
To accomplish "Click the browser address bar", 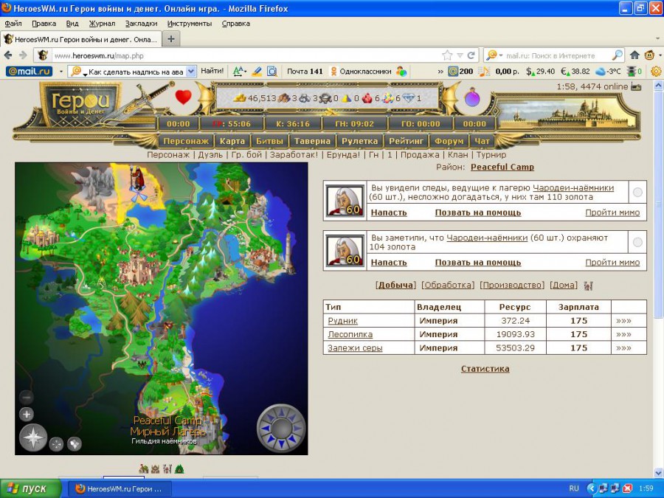I will (x=246, y=55).
